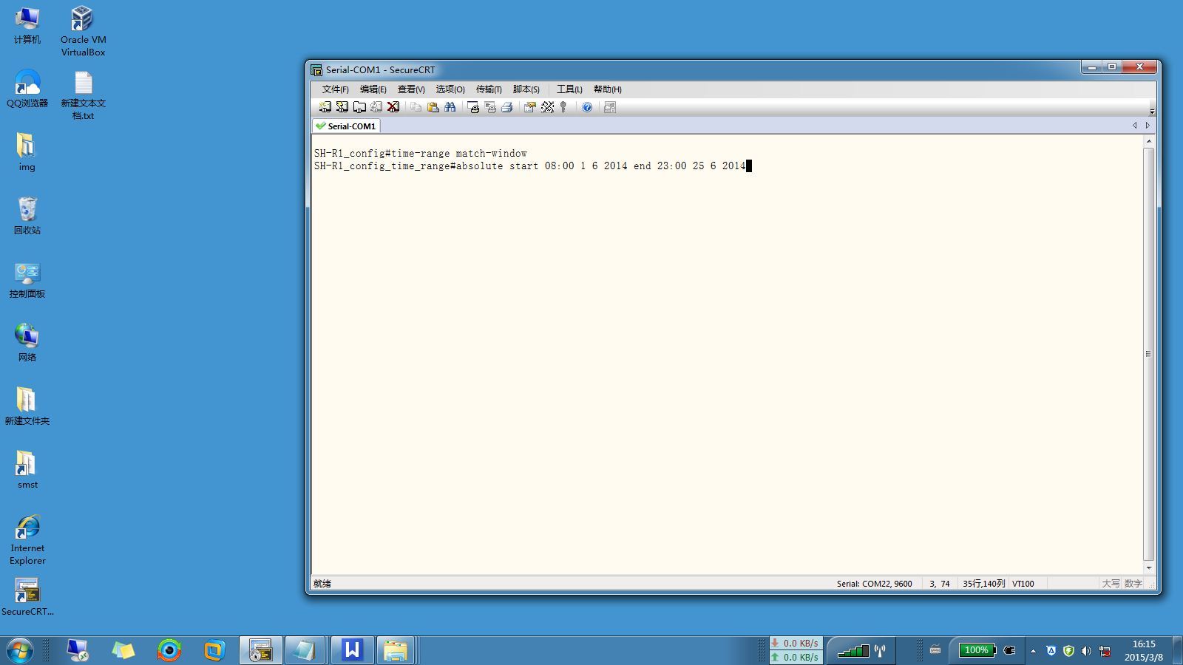
Task: Click the 大写 caps lock indicator
Action: pyautogui.click(x=1111, y=584)
